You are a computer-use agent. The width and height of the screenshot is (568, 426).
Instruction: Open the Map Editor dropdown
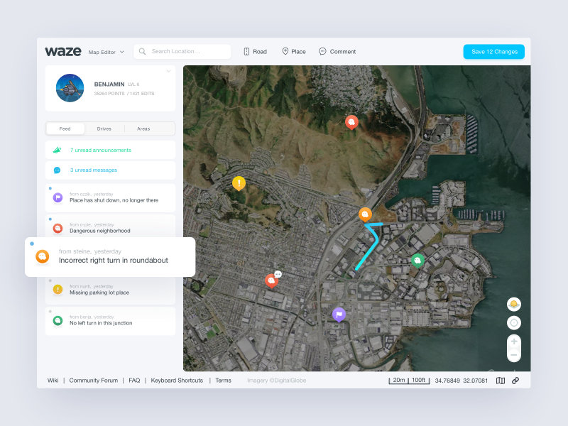coord(106,52)
